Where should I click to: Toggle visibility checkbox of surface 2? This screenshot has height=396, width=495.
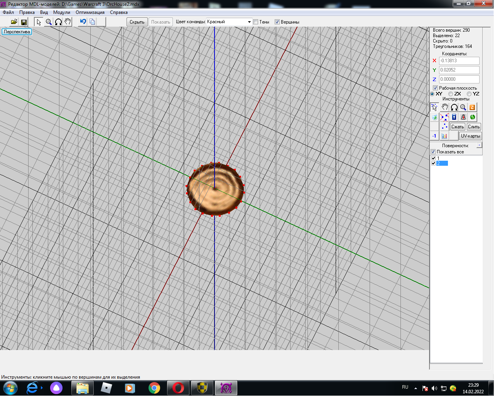click(x=433, y=163)
